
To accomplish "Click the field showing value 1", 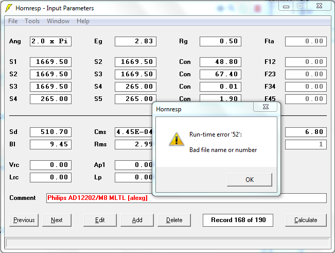I will (306, 144).
